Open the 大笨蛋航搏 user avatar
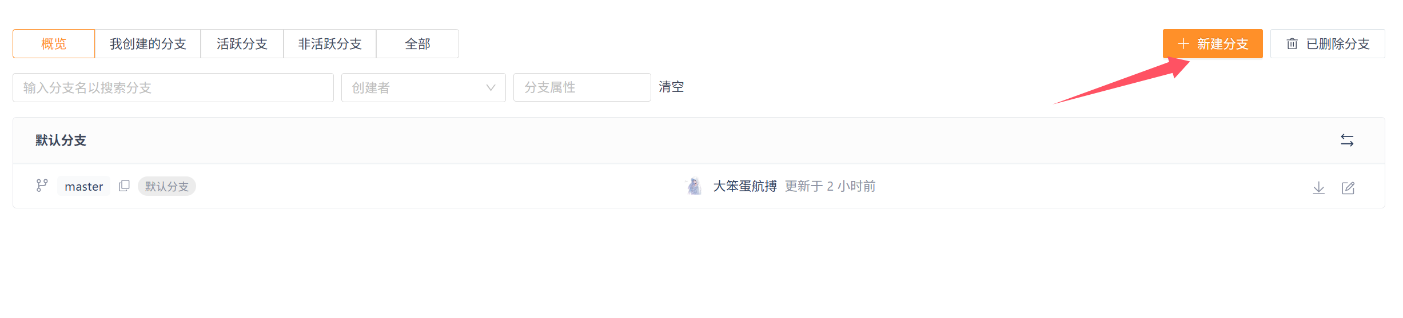 coord(693,186)
